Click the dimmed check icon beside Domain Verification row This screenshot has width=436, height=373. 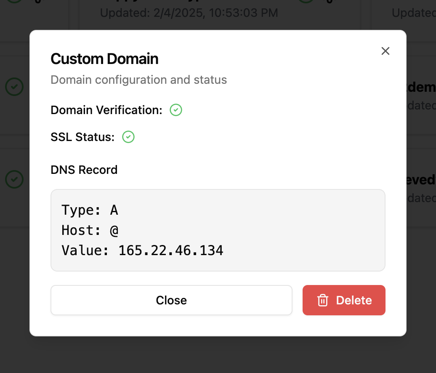14,87
